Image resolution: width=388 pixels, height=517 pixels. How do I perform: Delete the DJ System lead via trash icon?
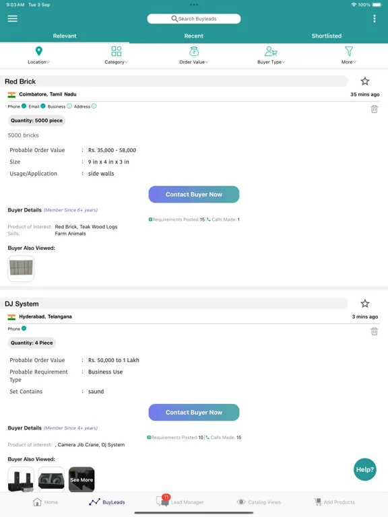click(x=374, y=331)
